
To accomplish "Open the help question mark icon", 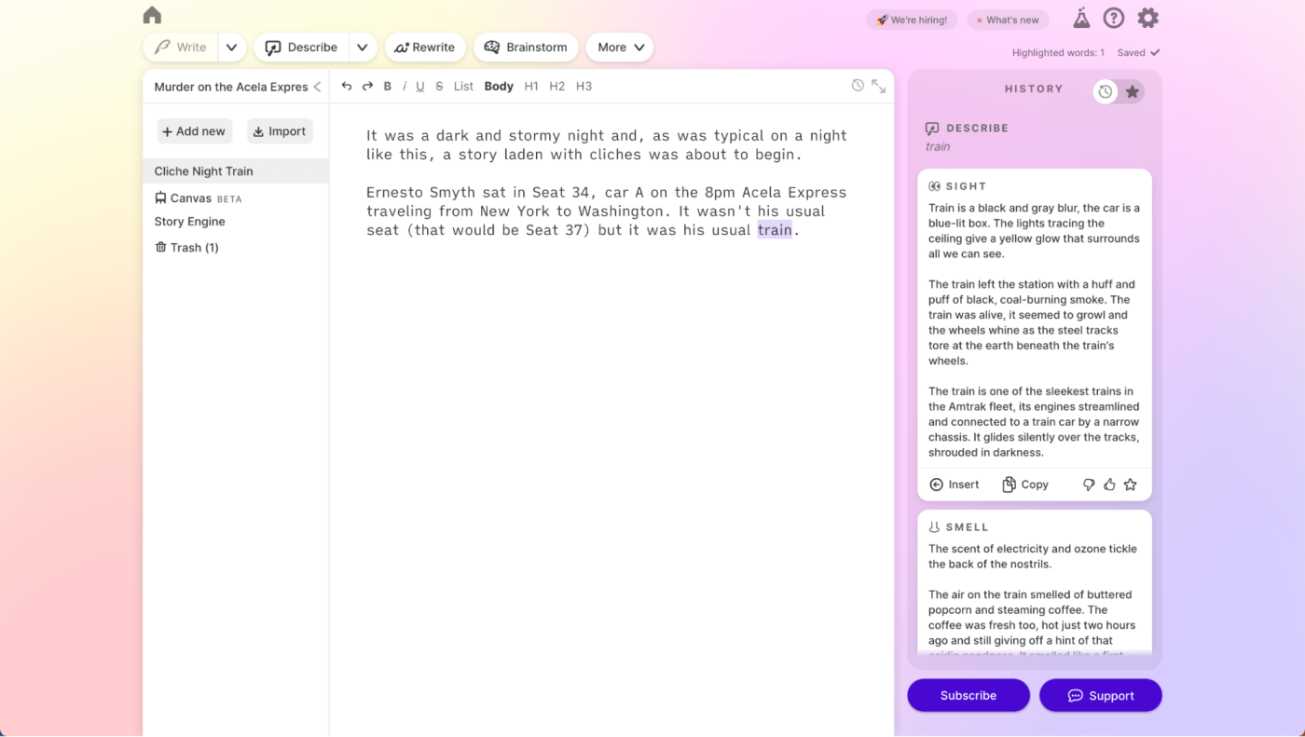I will point(1114,18).
